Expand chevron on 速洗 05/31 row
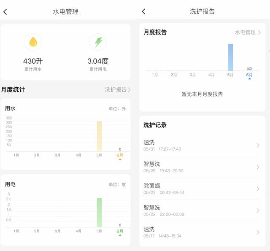 258,146
